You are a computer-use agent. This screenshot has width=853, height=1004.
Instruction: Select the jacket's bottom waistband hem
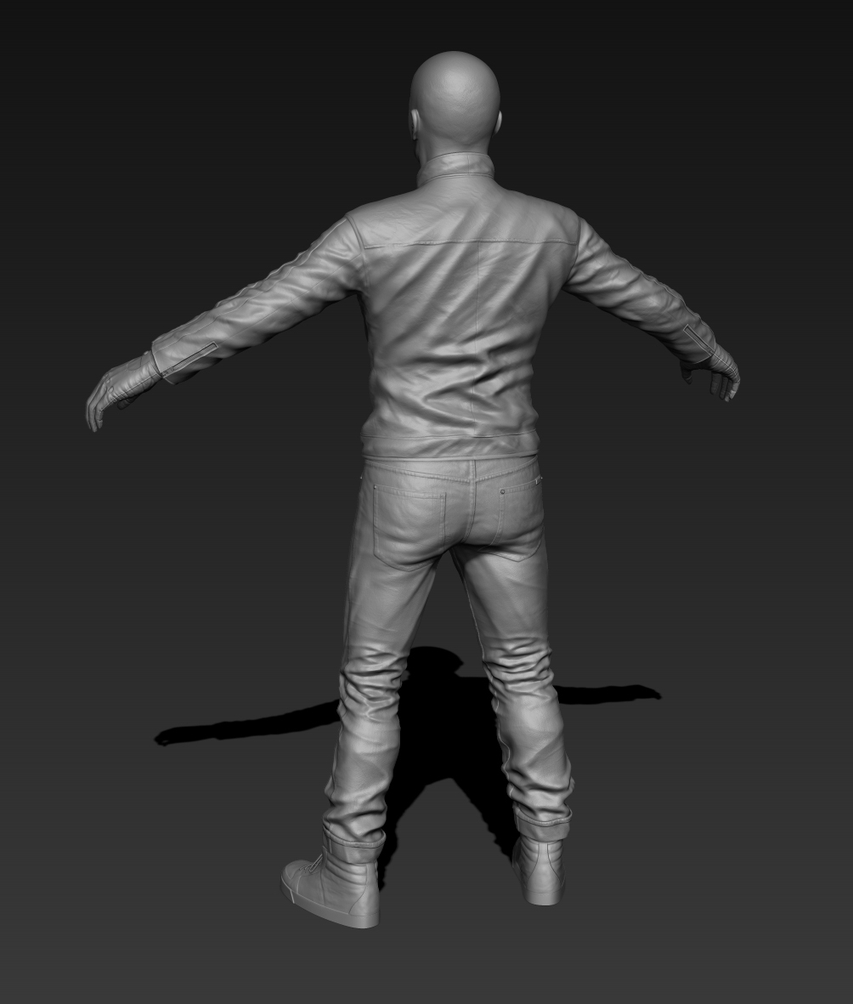(449, 445)
